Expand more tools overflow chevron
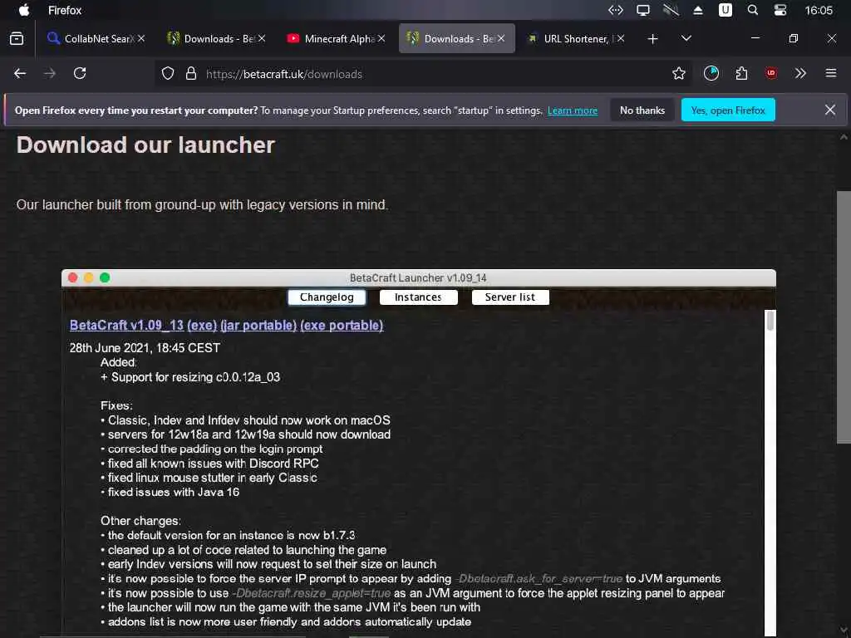Viewport: 851px width, 638px height. pos(800,73)
